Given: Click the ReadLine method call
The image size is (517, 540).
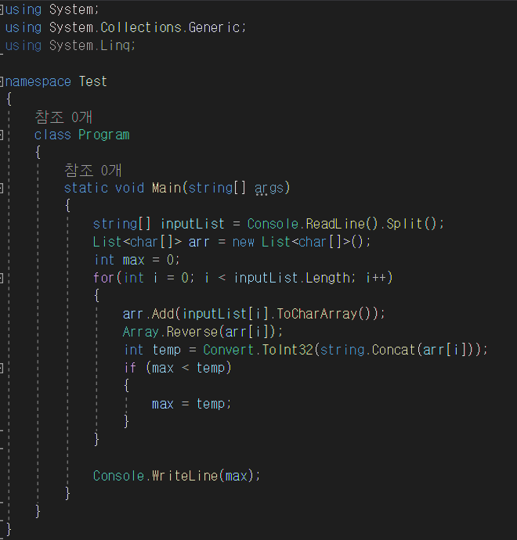Looking at the screenshot, I should (335, 224).
